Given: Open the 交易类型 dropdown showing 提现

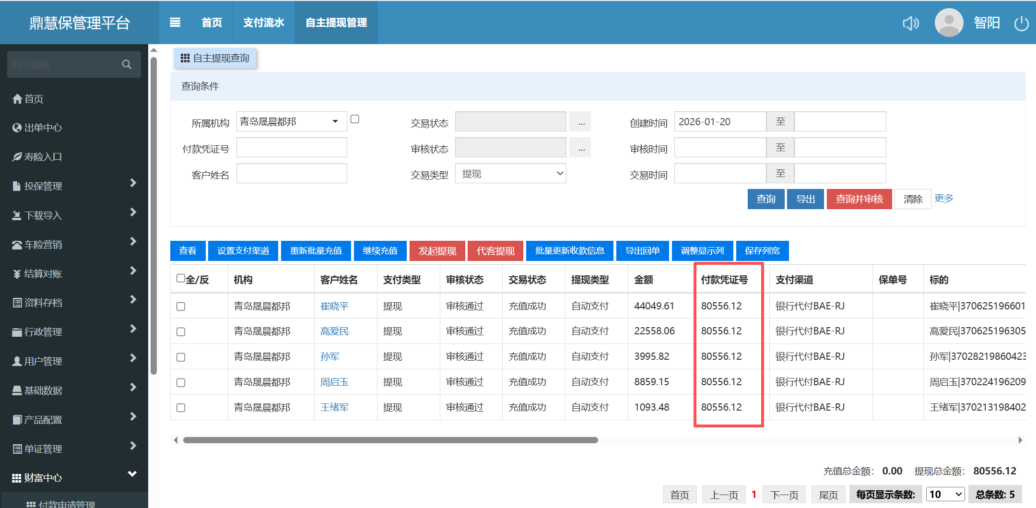Looking at the screenshot, I should [510, 174].
